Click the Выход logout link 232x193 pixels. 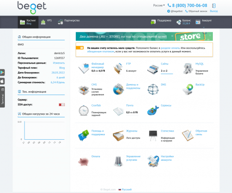click(214, 11)
